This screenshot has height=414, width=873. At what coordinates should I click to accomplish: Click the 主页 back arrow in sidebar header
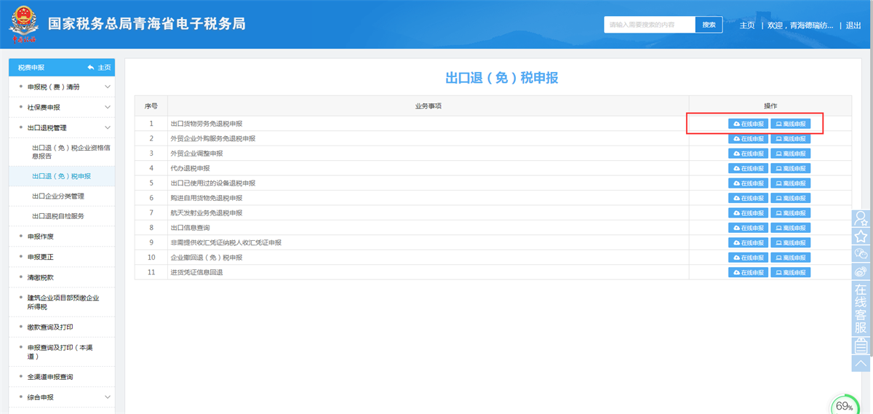coord(99,67)
